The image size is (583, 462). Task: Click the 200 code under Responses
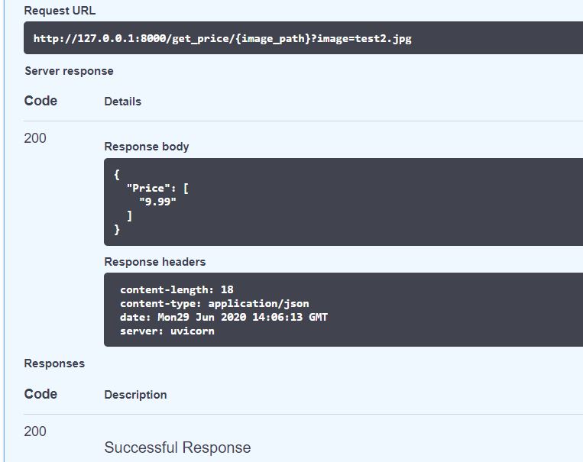point(35,431)
